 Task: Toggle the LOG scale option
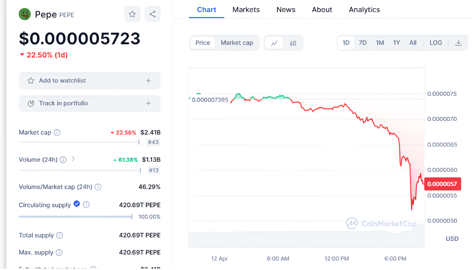[436, 43]
